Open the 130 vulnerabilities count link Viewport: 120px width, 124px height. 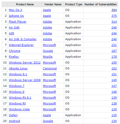click(x=114, y=121)
